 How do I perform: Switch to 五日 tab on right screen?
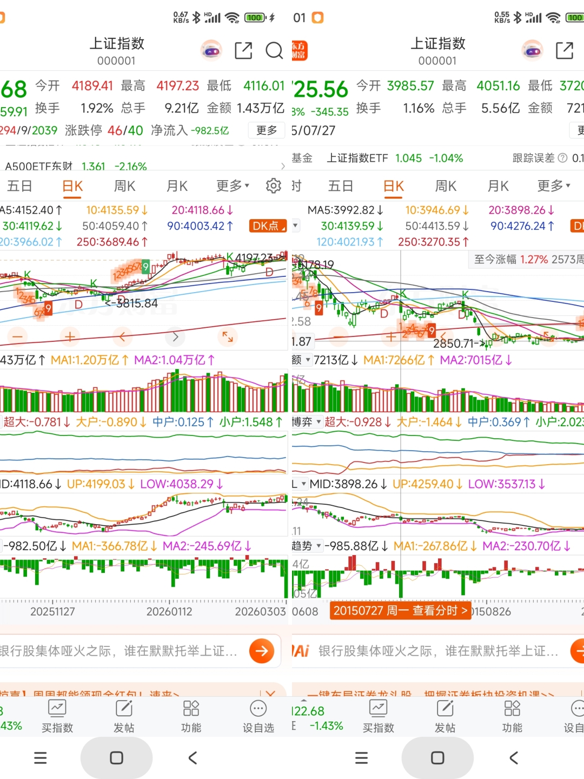pyautogui.click(x=341, y=186)
